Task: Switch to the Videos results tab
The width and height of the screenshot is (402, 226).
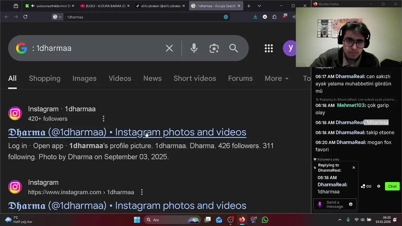Action: [x=120, y=78]
